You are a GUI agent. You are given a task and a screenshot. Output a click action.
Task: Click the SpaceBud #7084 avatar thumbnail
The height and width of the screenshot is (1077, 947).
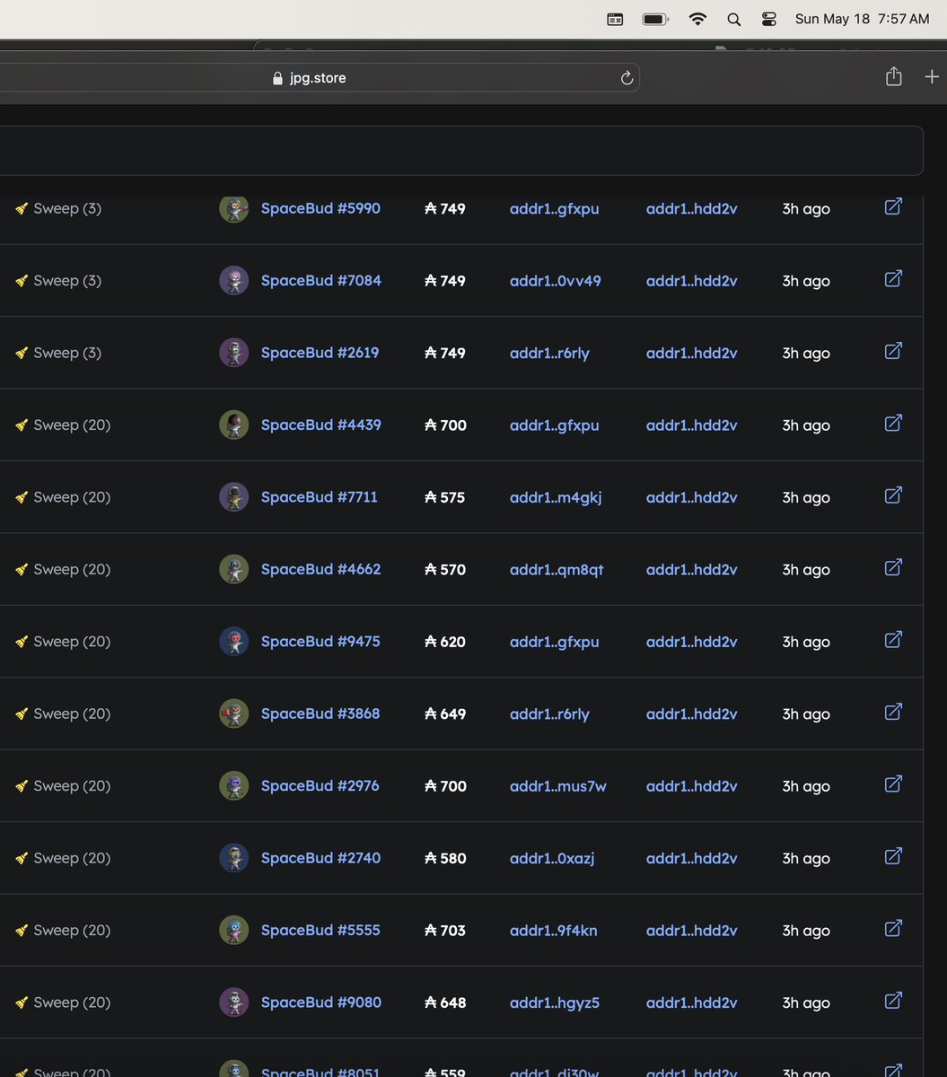(234, 281)
